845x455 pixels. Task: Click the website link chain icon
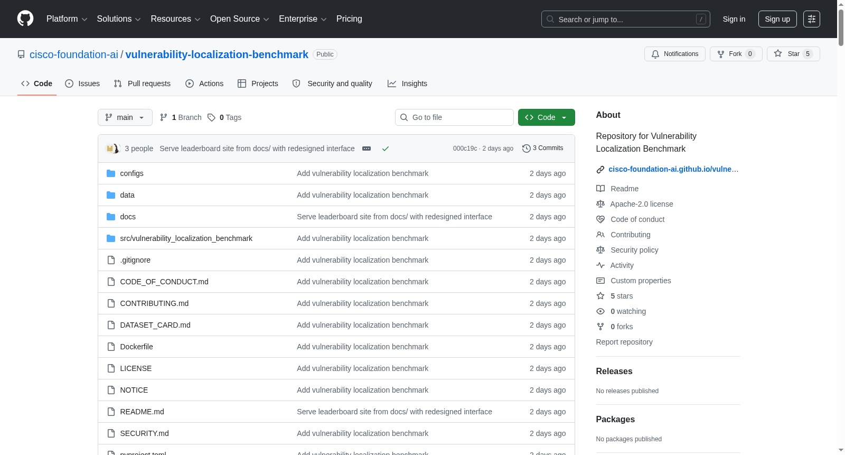coord(600,170)
